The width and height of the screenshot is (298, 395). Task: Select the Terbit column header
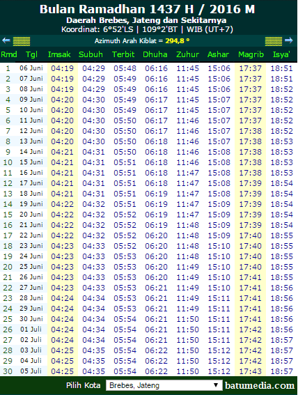pos(123,54)
